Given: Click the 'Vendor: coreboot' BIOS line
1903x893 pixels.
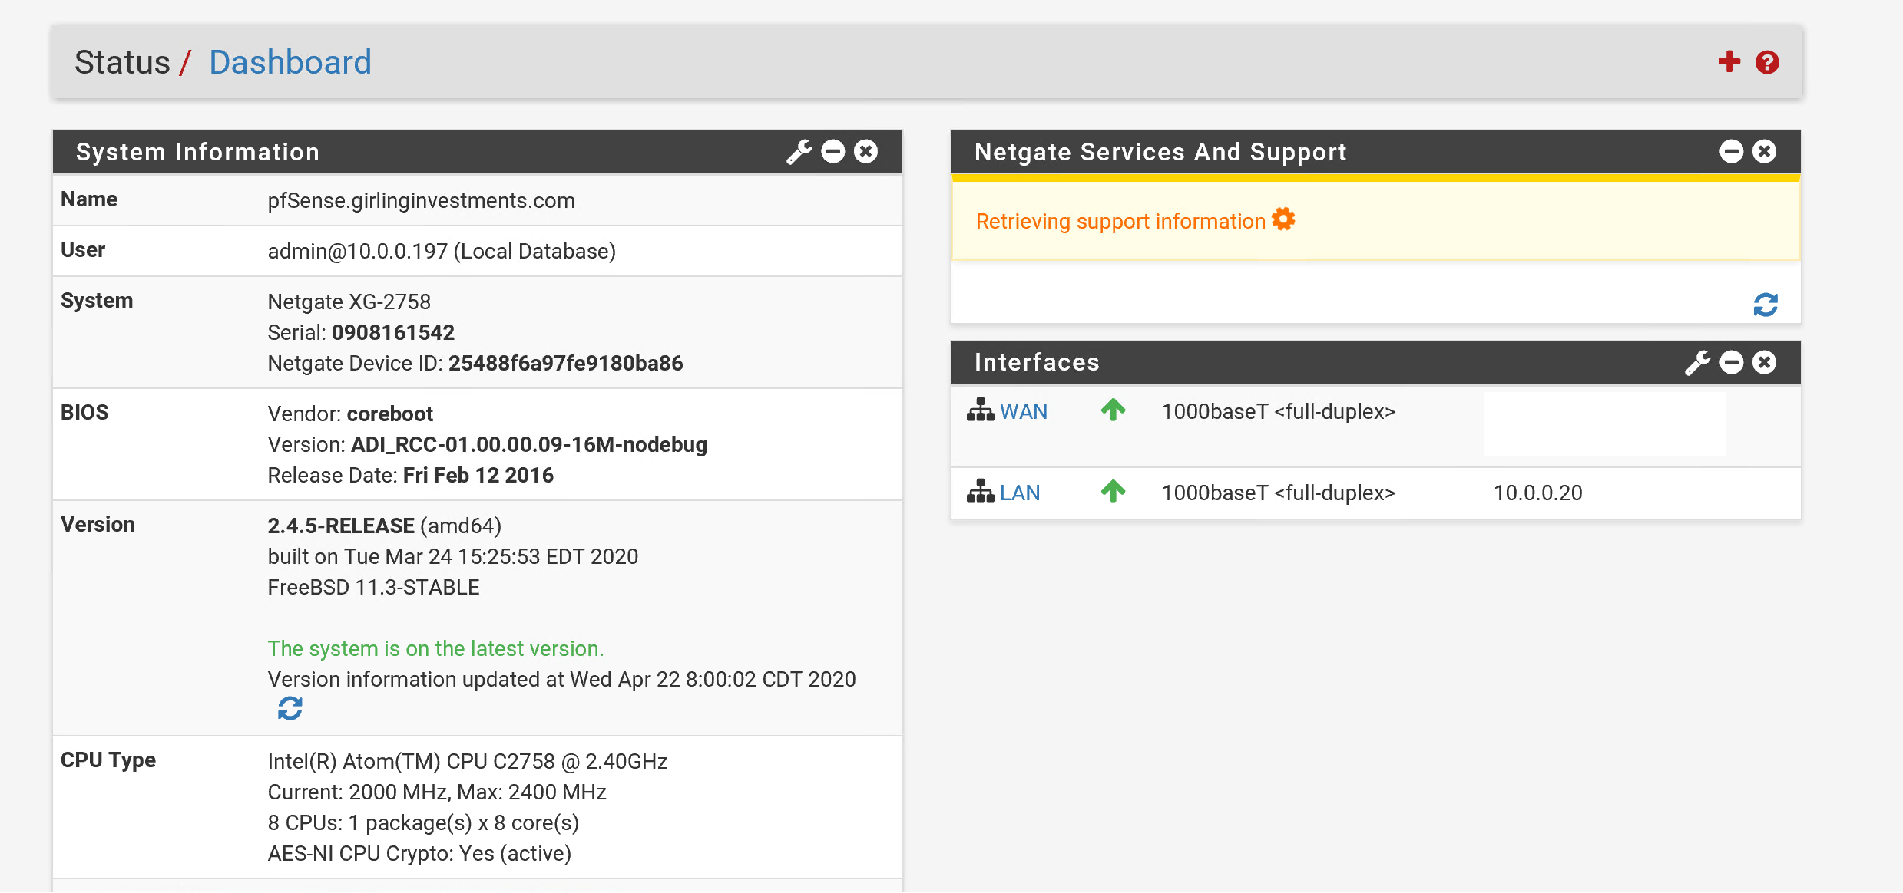Looking at the screenshot, I should [350, 414].
